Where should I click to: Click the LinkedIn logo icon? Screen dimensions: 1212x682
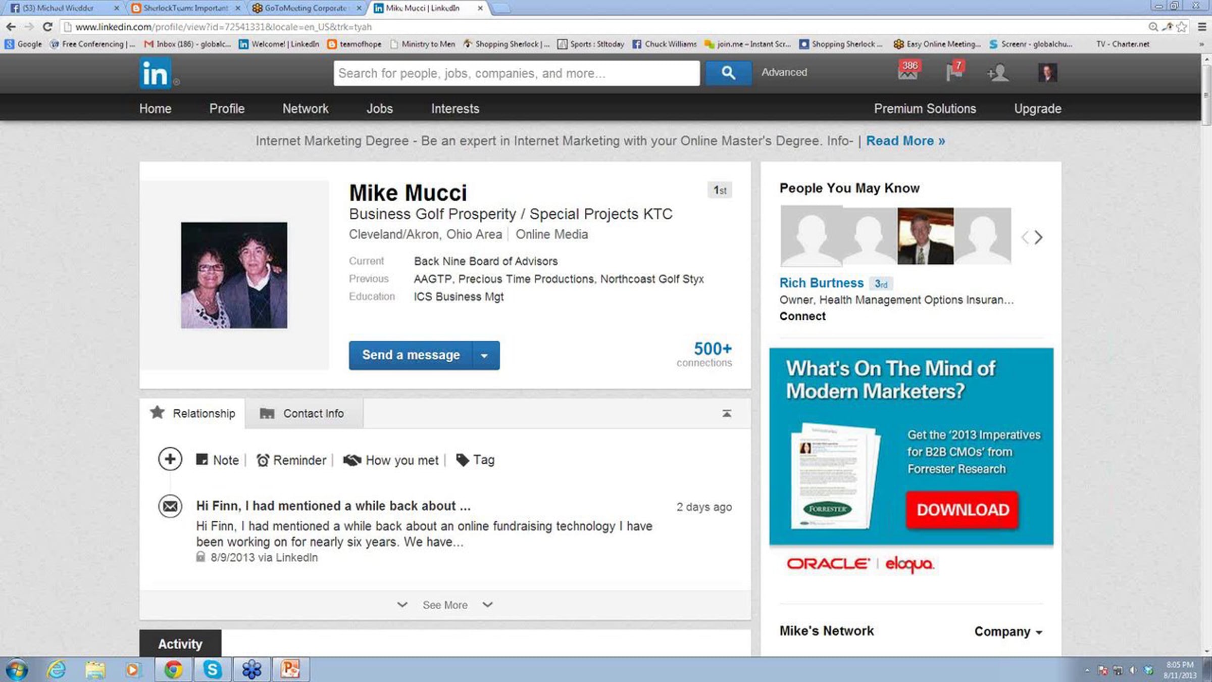point(155,73)
